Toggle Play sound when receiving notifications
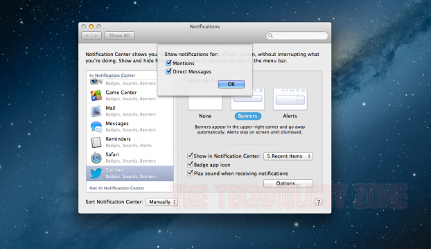The image size is (431, 249). coord(190,173)
